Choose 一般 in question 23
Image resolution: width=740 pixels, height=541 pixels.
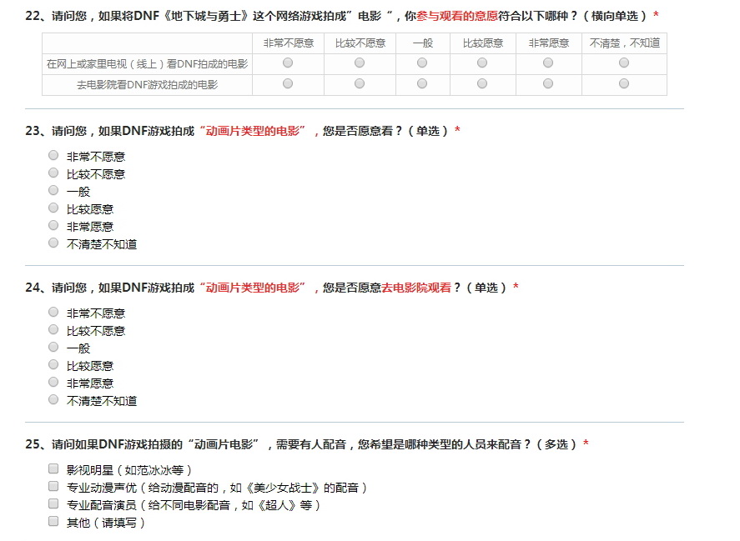(53, 190)
